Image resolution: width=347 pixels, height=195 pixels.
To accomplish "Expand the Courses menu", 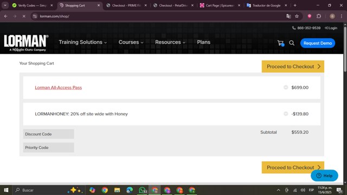I will click(x=131, y=42).
